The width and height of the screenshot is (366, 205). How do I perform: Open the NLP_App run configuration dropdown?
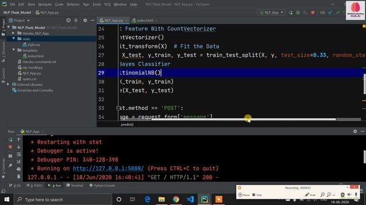(271, 13)
